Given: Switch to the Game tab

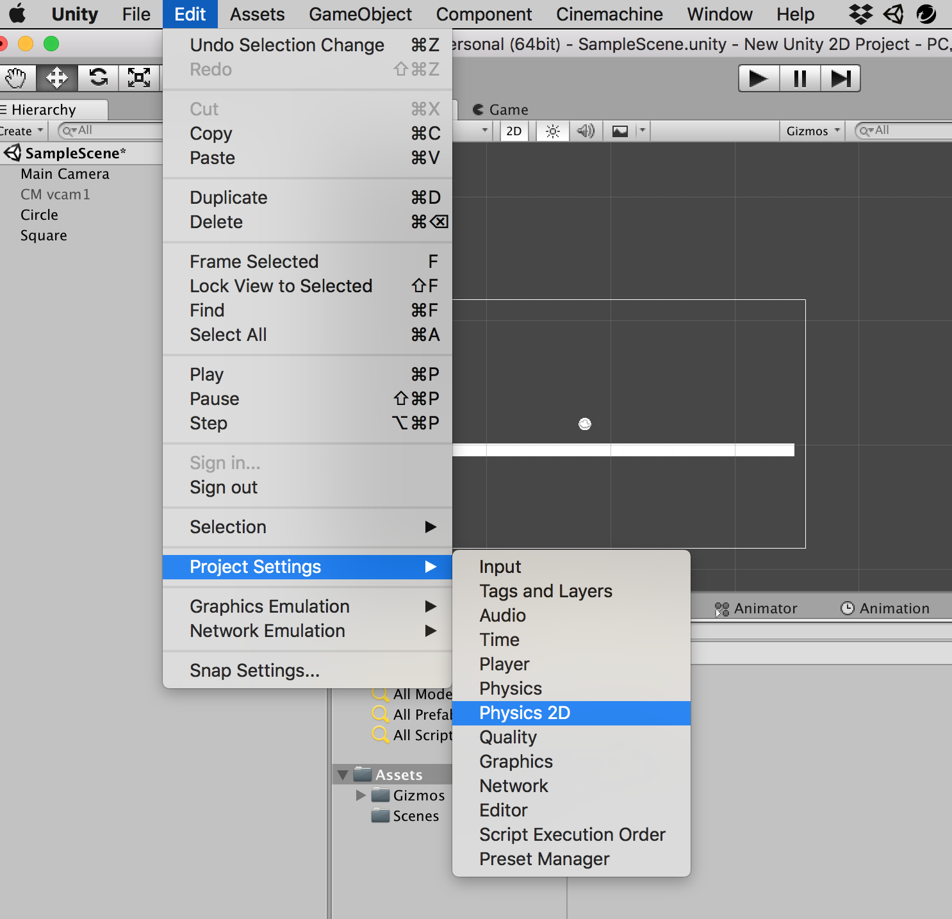Looking at the screenshot, I should point(500,110).
